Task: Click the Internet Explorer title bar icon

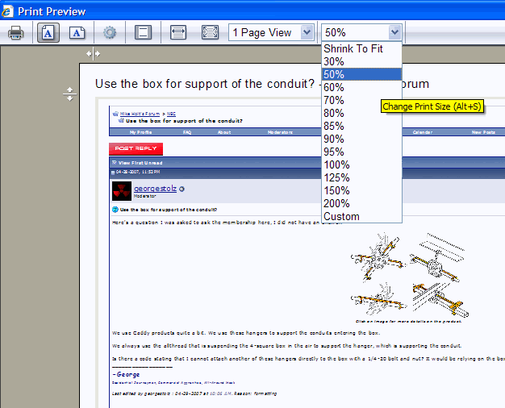Action: [x=6, y=11]
